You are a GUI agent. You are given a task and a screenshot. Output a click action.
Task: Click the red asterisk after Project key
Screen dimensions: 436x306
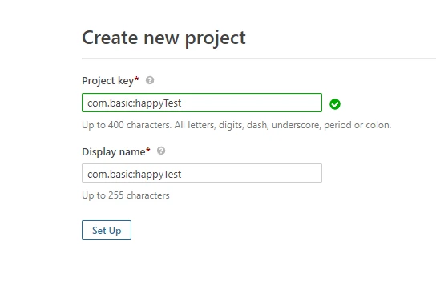[136, 79]
